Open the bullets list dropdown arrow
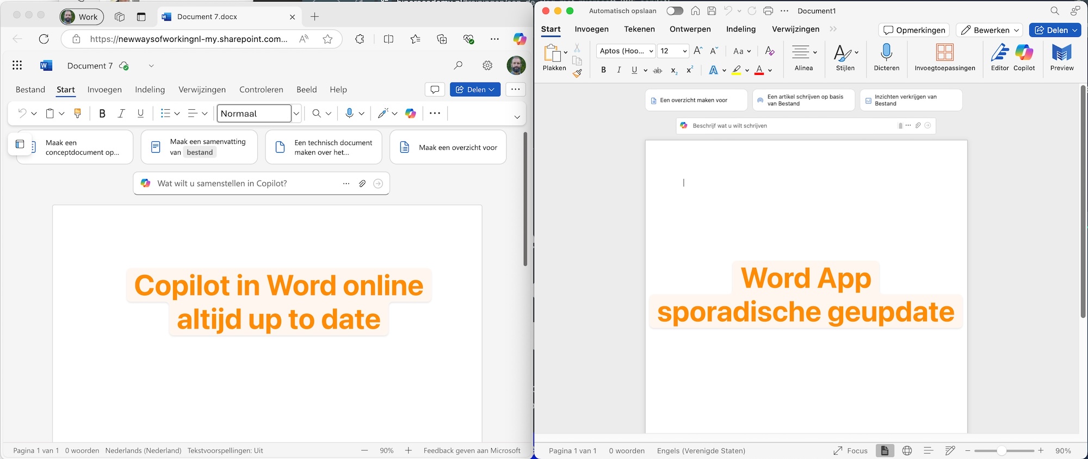This screenshot has width=1088, height=459. tap(177, 114)
